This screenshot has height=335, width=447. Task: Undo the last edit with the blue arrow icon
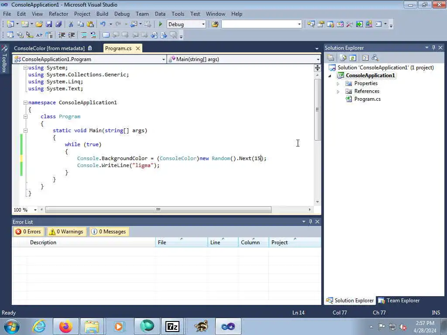[103, 24]
